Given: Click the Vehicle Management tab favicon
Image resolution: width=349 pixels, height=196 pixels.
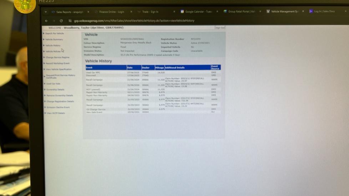Looking at the screenshot, I should [268, 11].
